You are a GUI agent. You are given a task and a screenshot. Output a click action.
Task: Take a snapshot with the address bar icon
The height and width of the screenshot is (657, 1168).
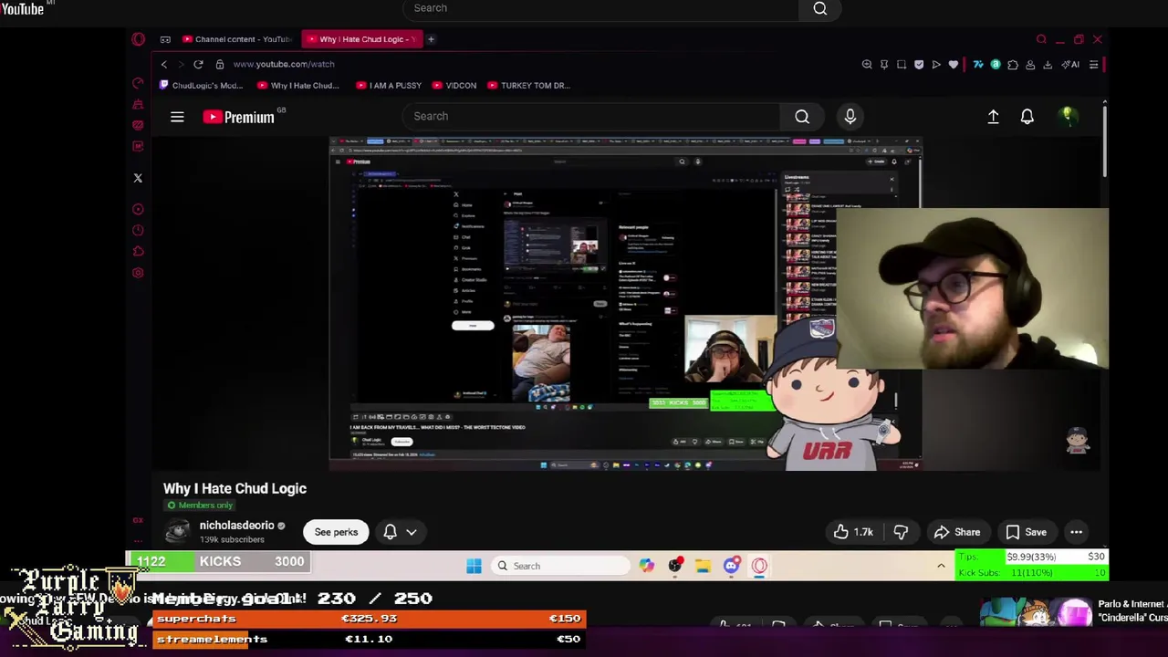(902, 64)
